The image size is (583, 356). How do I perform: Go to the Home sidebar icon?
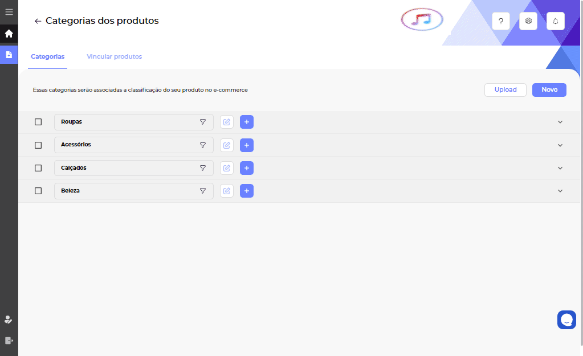[x=9, y=34]
